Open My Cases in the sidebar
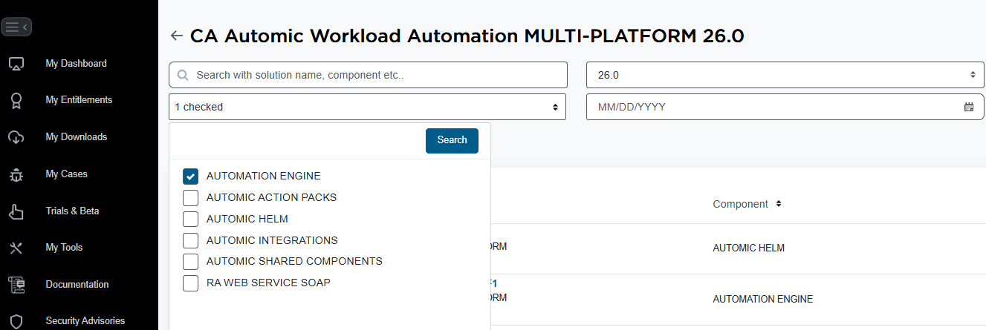Screen dimensions: 986x330 click(x=66, y=174)
